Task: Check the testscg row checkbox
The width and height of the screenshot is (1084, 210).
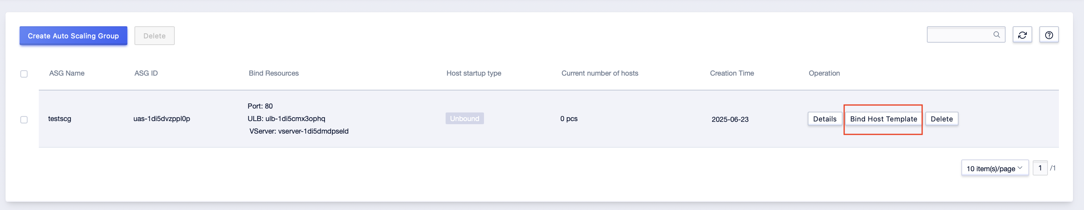Action: click(24, 119)
